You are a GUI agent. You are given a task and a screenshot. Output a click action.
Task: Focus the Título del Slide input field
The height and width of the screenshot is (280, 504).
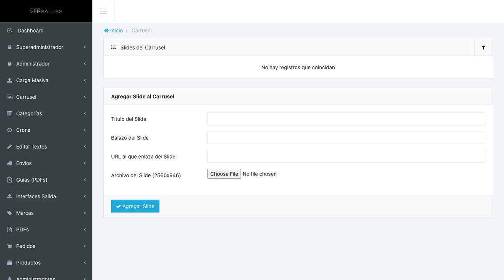click(346, 119)
